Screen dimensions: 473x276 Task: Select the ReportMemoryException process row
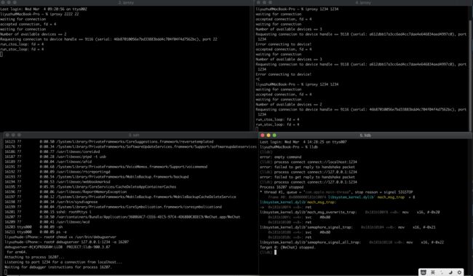[65, 192]
